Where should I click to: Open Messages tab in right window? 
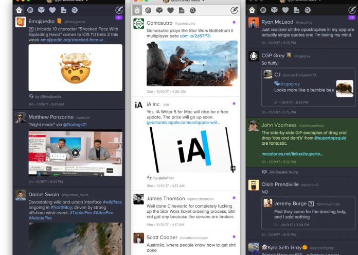point(274,10)
